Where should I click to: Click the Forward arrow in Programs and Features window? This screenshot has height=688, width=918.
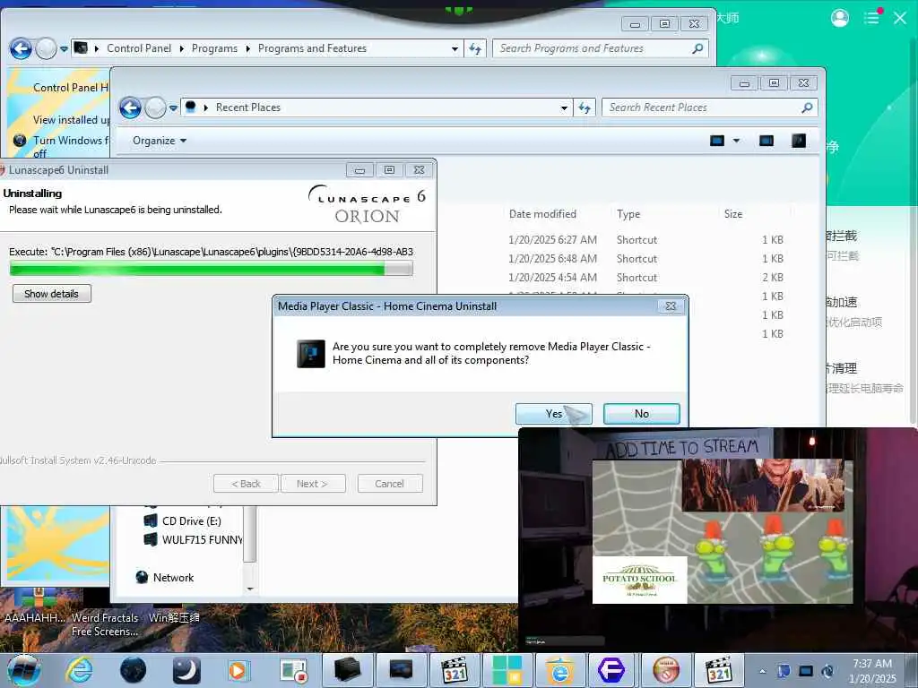46,48
